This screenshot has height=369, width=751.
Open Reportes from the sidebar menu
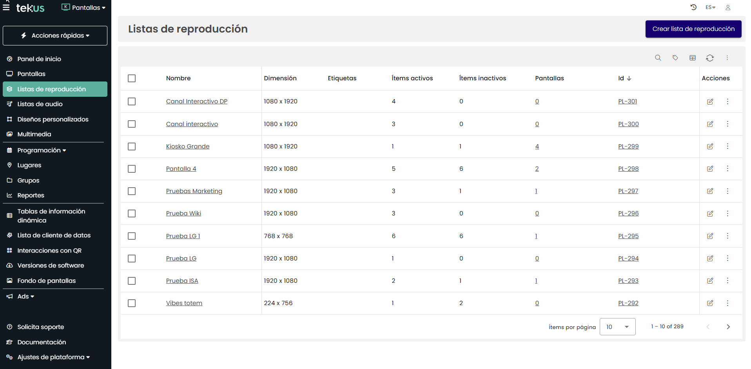(31, 195)
